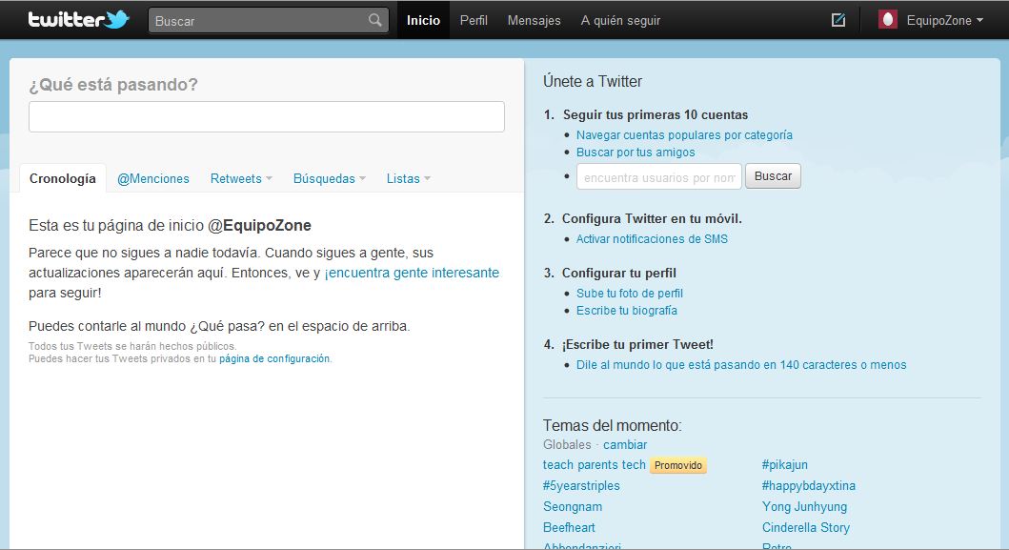Click the Twitter logo
The image size is (1009, 550).
78,19
